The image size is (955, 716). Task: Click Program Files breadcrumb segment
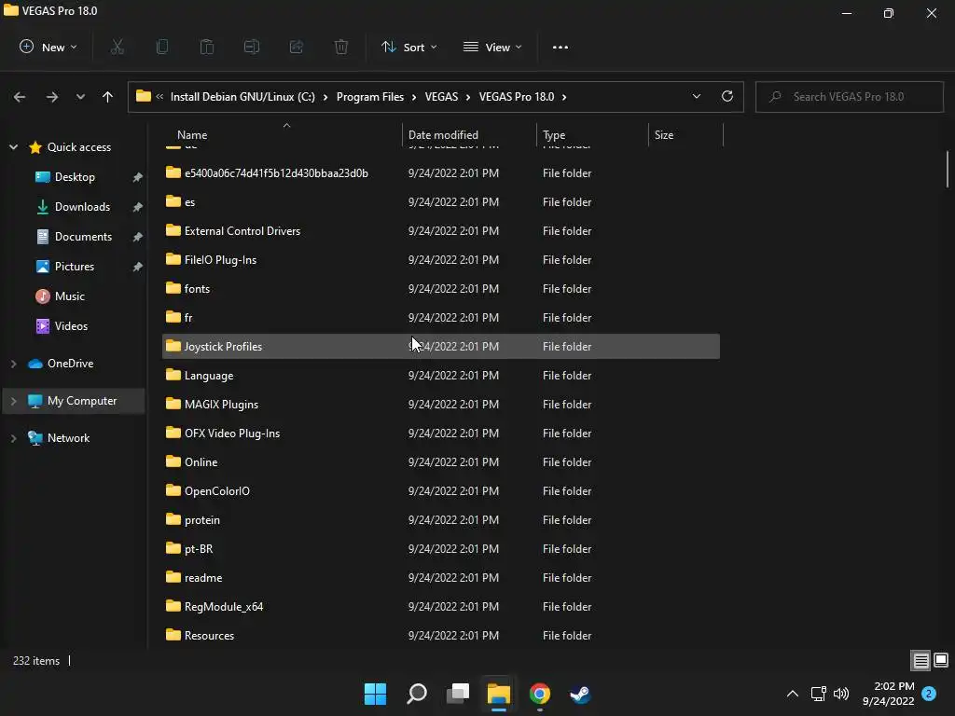369,97
